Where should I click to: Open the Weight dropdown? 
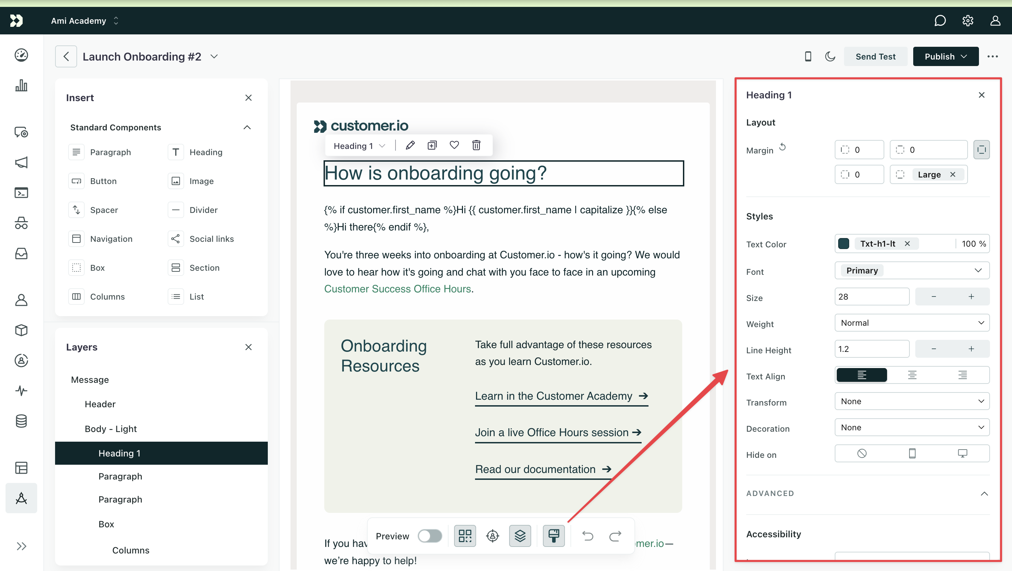coord(911,323)
